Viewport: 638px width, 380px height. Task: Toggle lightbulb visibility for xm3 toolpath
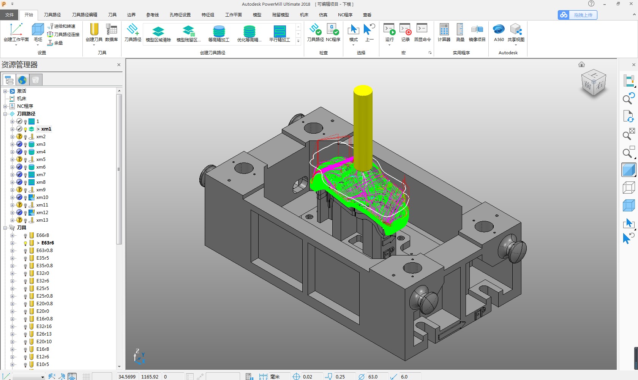click(x=25, y=145)
